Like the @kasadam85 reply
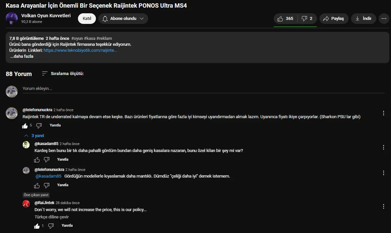391x233 pixels. (x=37, y=160)
